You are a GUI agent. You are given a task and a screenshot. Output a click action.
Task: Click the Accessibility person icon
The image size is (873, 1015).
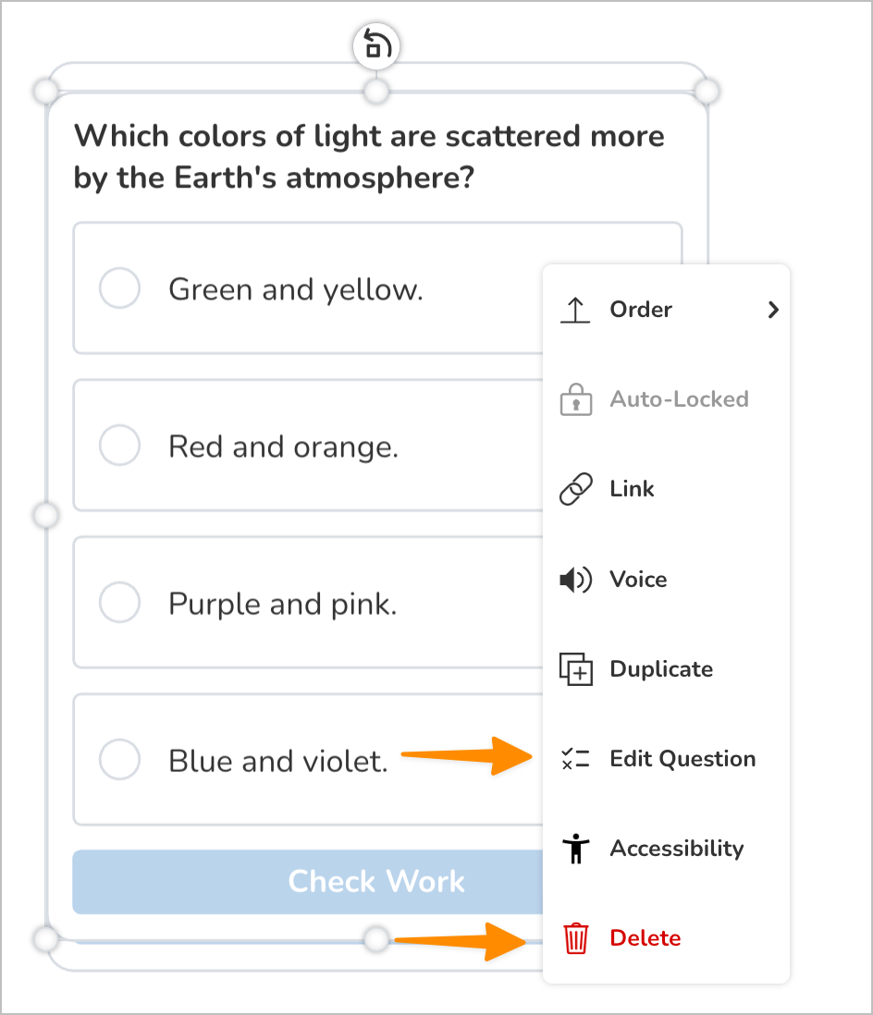[576, 849]
